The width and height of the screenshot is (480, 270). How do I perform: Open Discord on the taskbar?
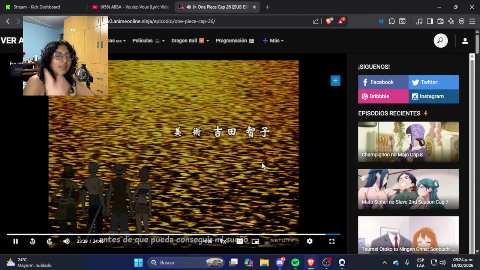280,262
